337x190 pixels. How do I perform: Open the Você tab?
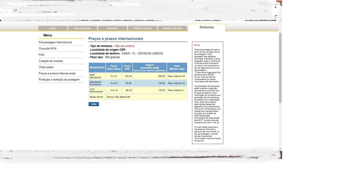(52, 28)
